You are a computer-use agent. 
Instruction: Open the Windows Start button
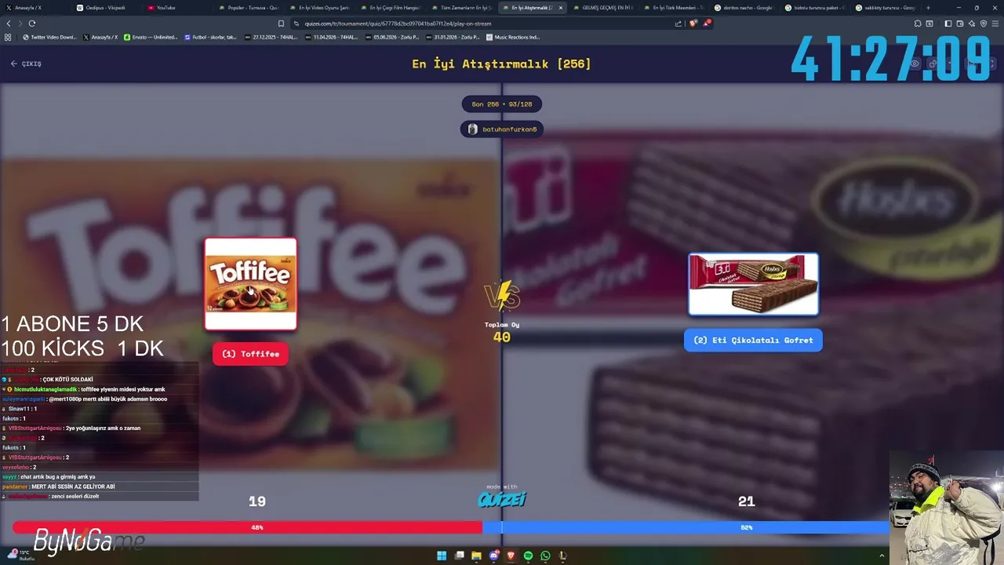442,556
